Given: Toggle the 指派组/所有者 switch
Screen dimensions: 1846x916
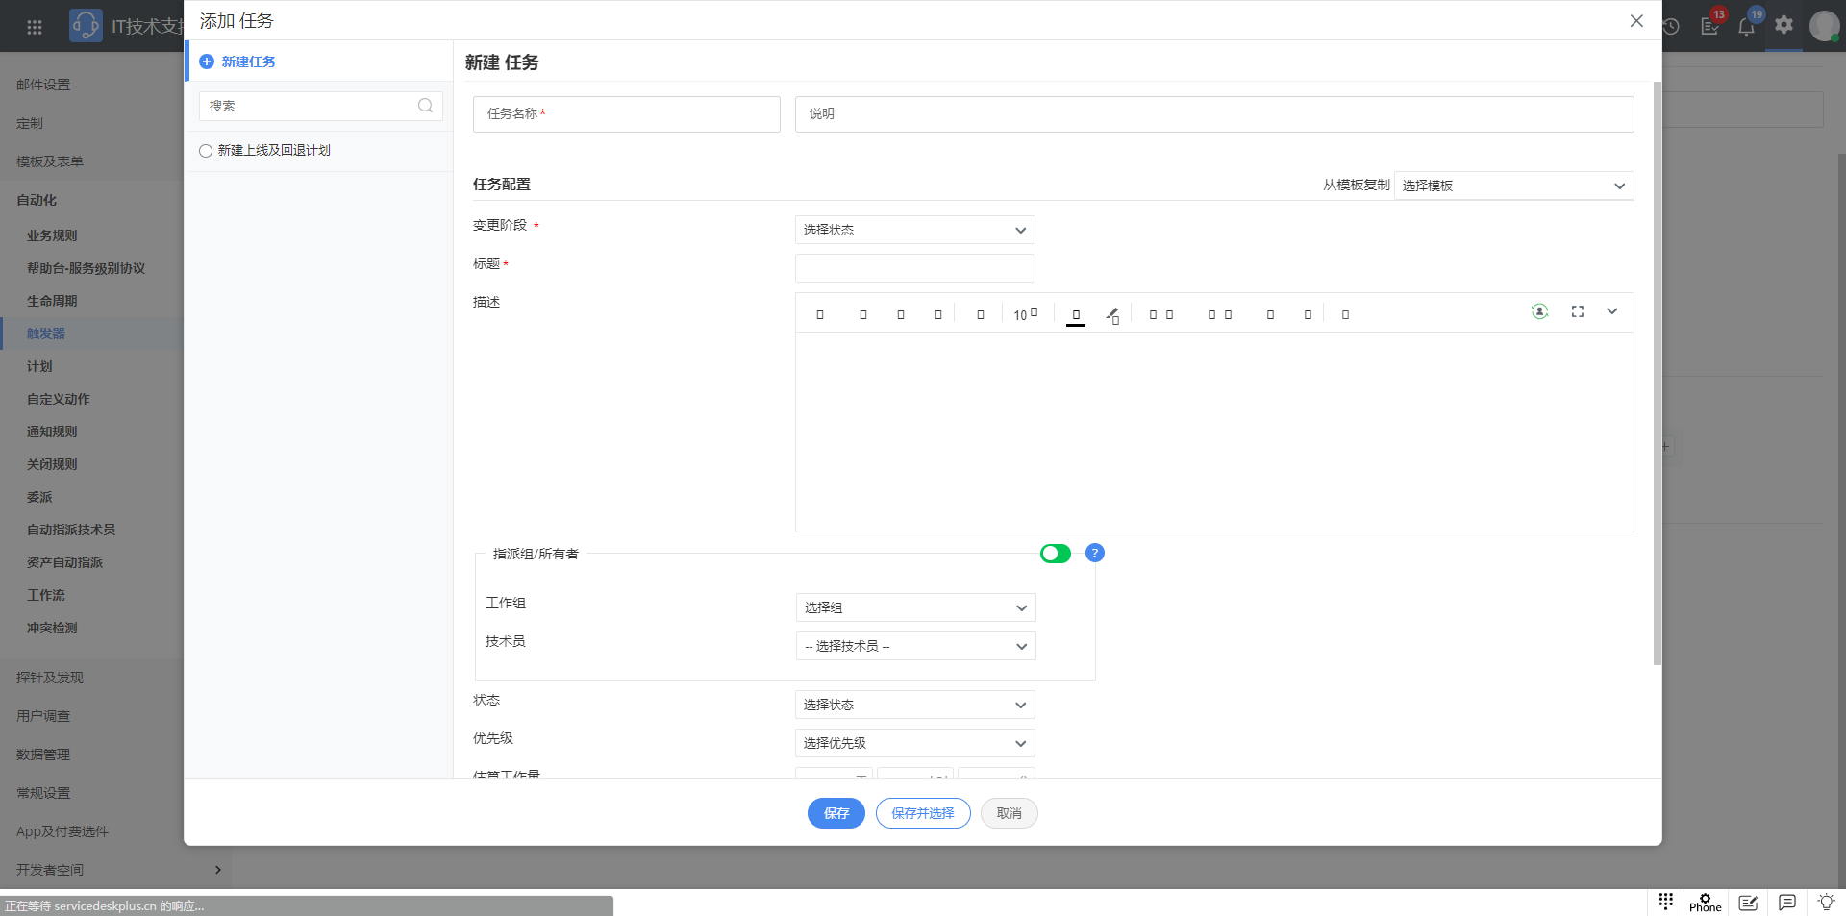Looking at the screenshot, I should [1056, 554].
